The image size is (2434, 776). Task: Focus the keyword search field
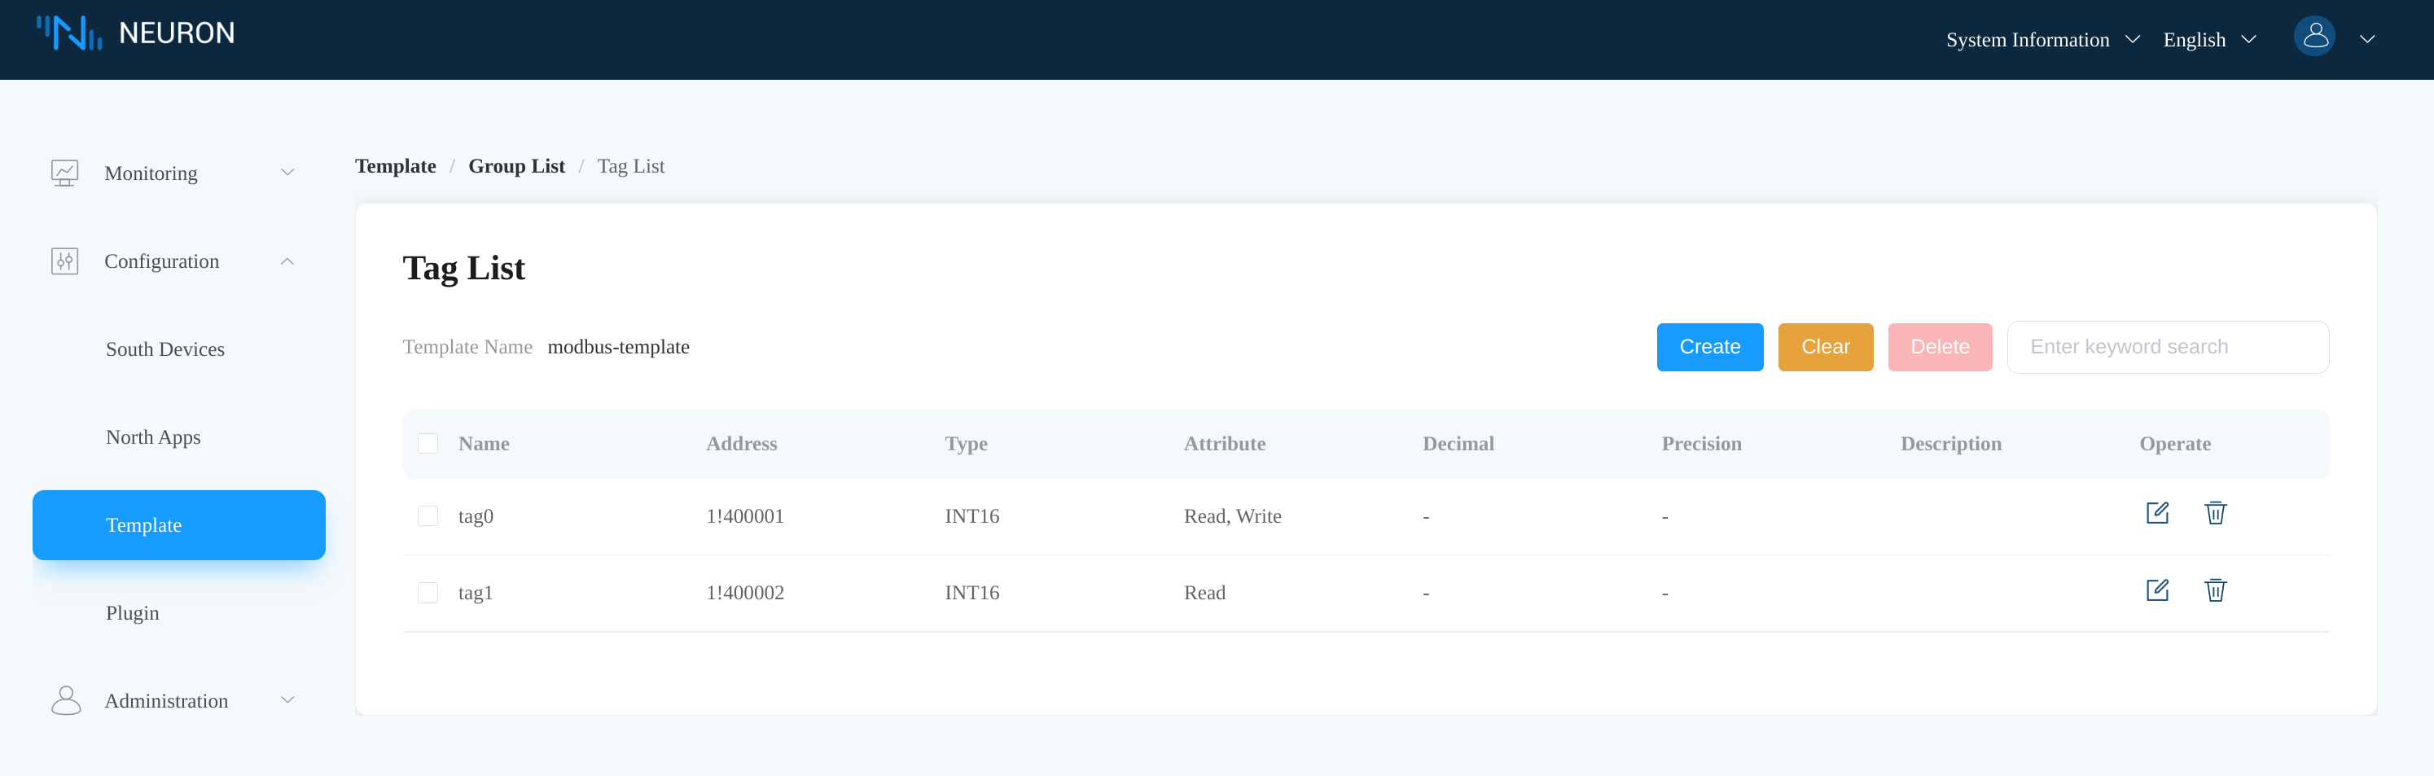click(2167, 347)
